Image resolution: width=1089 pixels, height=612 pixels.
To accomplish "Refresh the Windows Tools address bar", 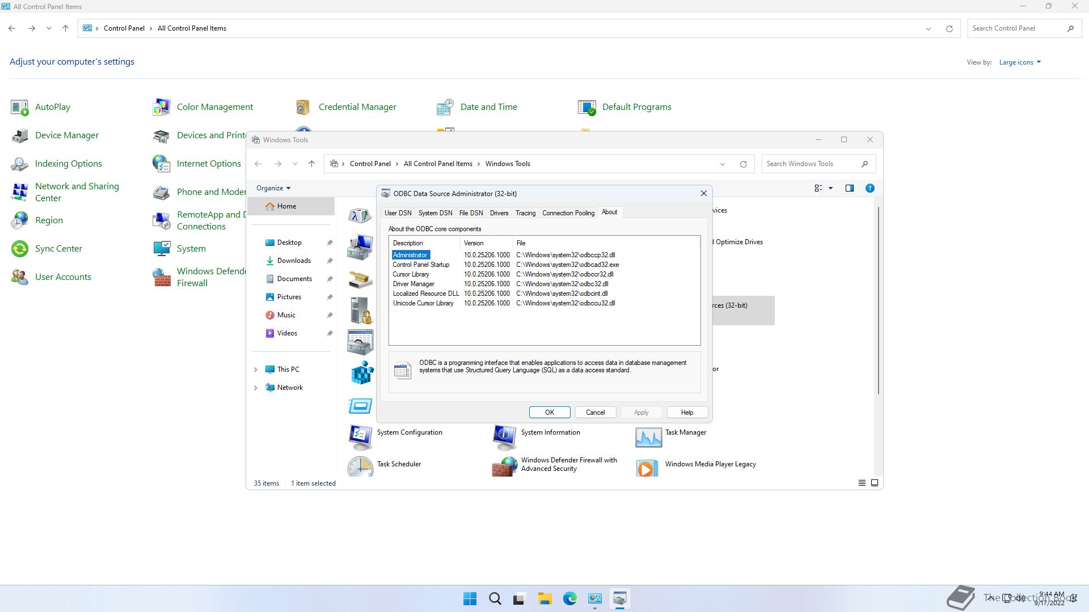I will [x=743, y=164].
